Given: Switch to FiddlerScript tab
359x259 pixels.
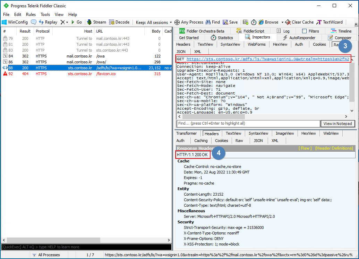Looking at the screenshot, I should 250,31.
